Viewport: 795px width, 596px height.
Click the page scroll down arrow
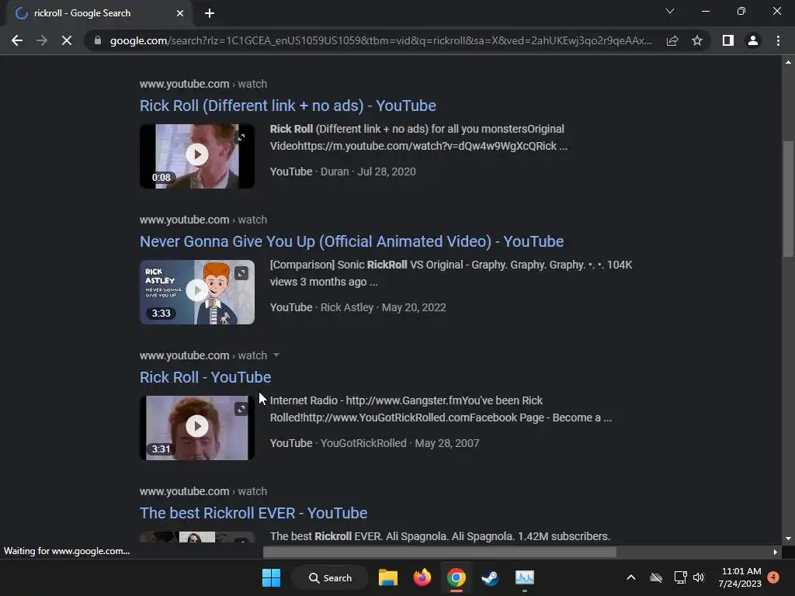[789, 539]
